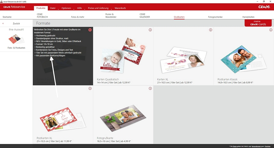
Task: Open the Versandkosten link in footer
Action: 256,146
